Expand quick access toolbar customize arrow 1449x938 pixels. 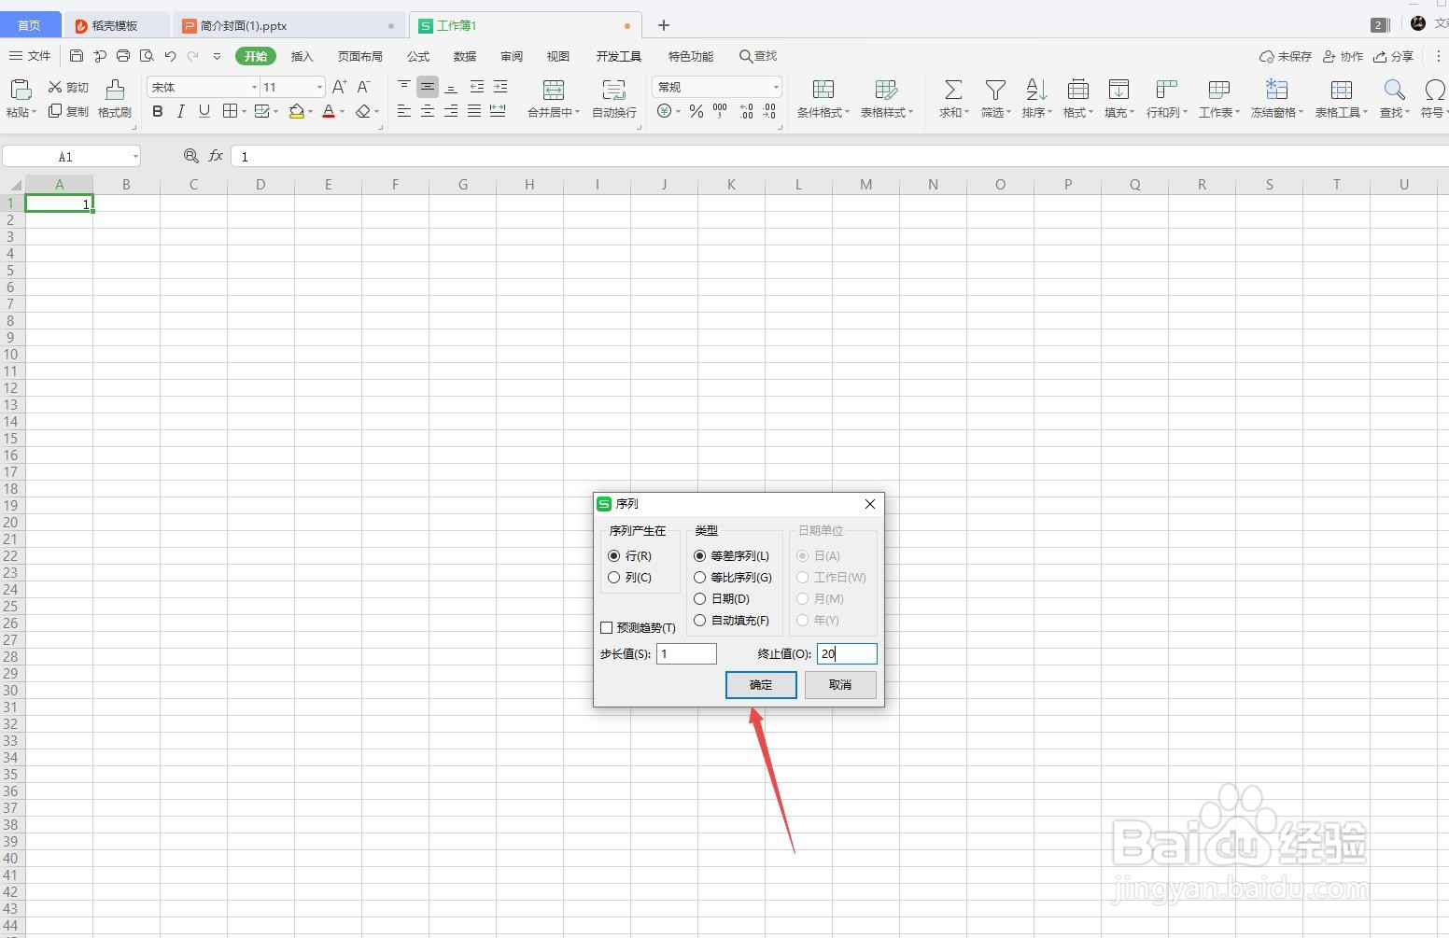click(x=217, y=56)
